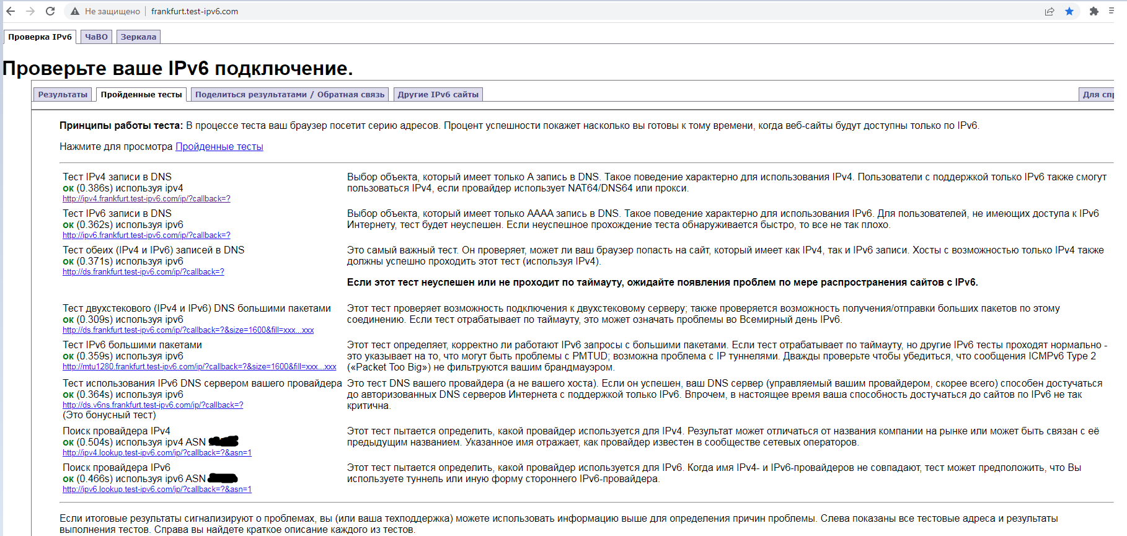The height and width of the screenshot is (536, 1127).
Task: Go back using browser back arrow
Action: pos(11,11)
